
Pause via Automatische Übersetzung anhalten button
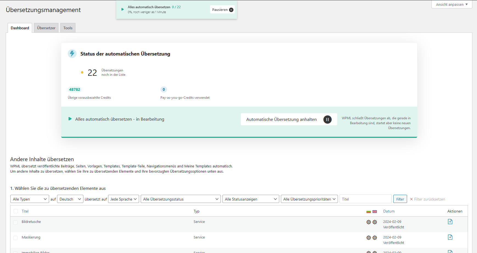pos(289,119)
